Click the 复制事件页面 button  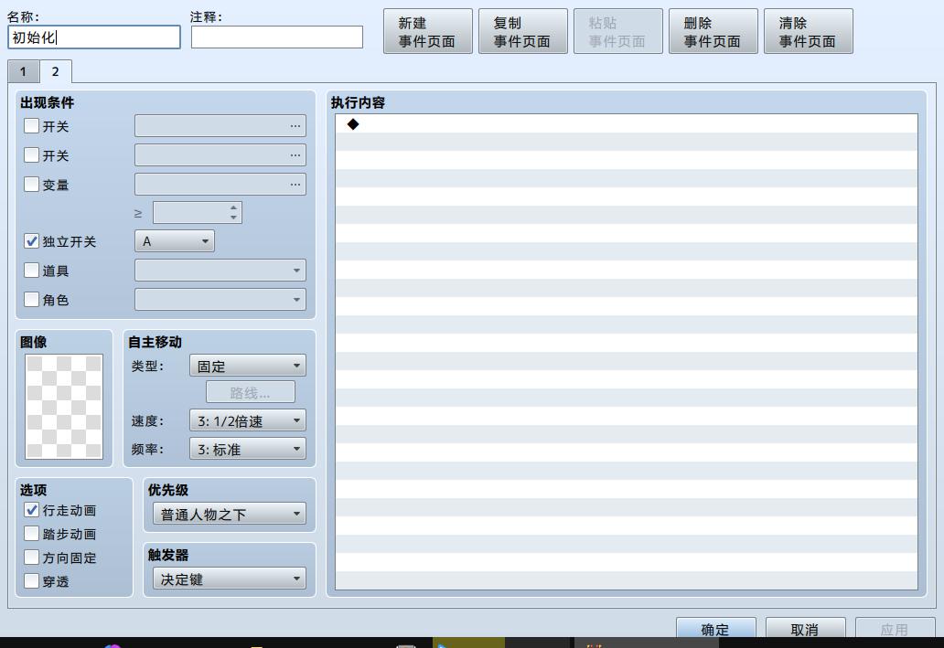click(523, 31)
